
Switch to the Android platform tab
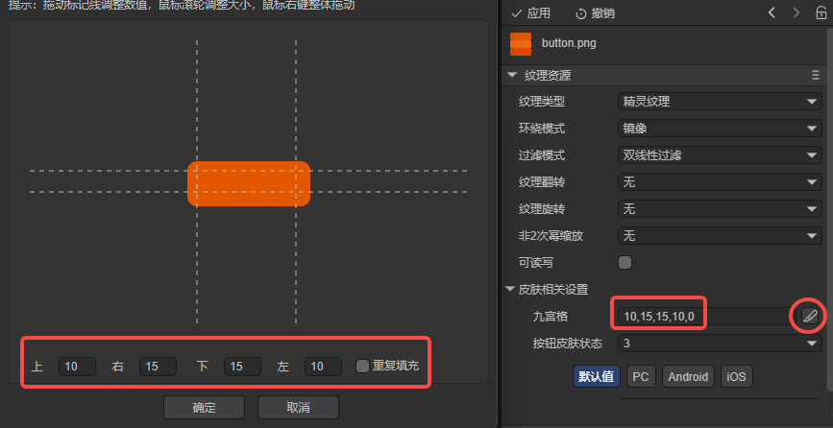click(687, 376)
